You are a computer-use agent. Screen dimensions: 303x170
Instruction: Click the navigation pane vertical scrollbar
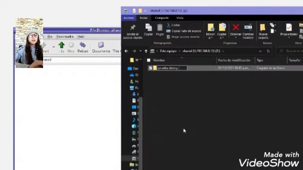click(141, 133)
